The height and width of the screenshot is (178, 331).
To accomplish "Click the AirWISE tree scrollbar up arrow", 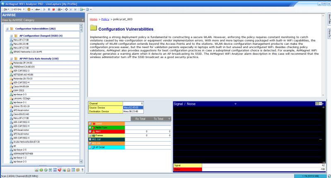I will pyautogui.click(x=81, y=26).
